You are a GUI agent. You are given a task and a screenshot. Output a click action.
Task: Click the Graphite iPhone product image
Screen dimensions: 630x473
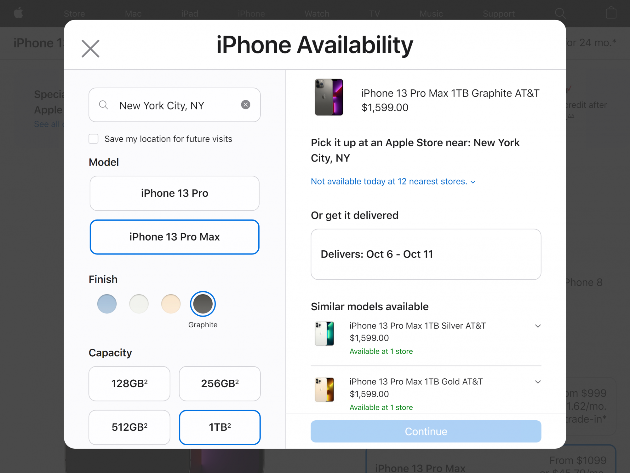329,97
